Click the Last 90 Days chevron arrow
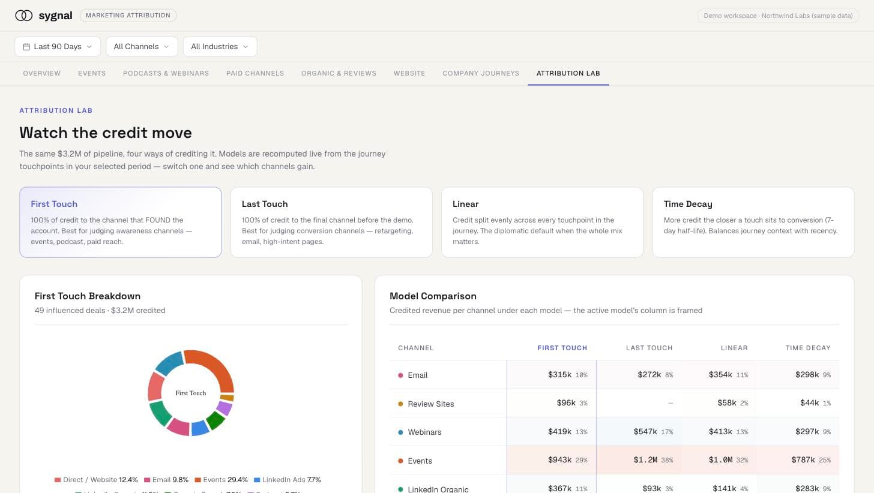874x493 pixels. tap(89, 47)
